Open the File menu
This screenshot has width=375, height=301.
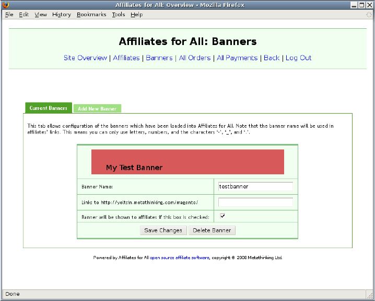pyautogui.click(x=9, y=15)
